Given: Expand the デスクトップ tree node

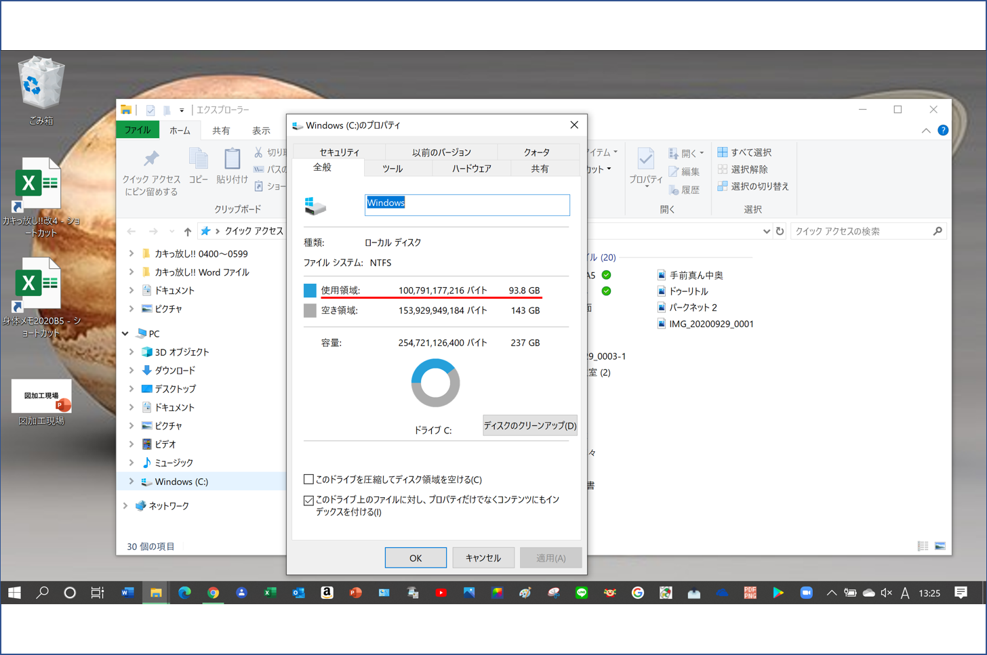Looking at the screenshot, I should 132,389.
